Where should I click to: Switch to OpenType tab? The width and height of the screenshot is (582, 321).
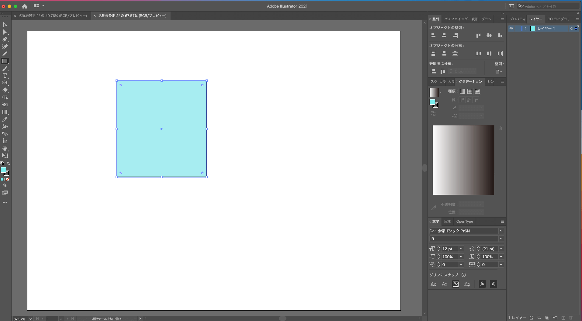coord(464,221)
